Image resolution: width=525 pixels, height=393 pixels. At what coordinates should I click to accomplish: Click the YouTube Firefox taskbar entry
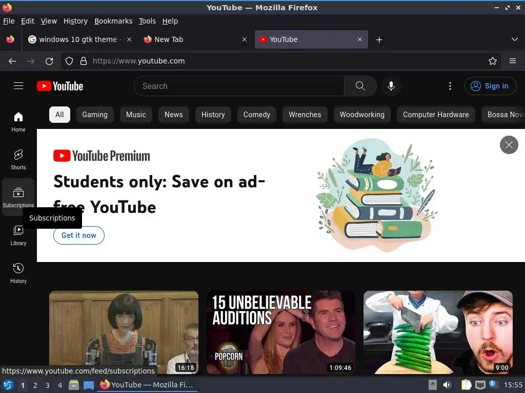147,385
